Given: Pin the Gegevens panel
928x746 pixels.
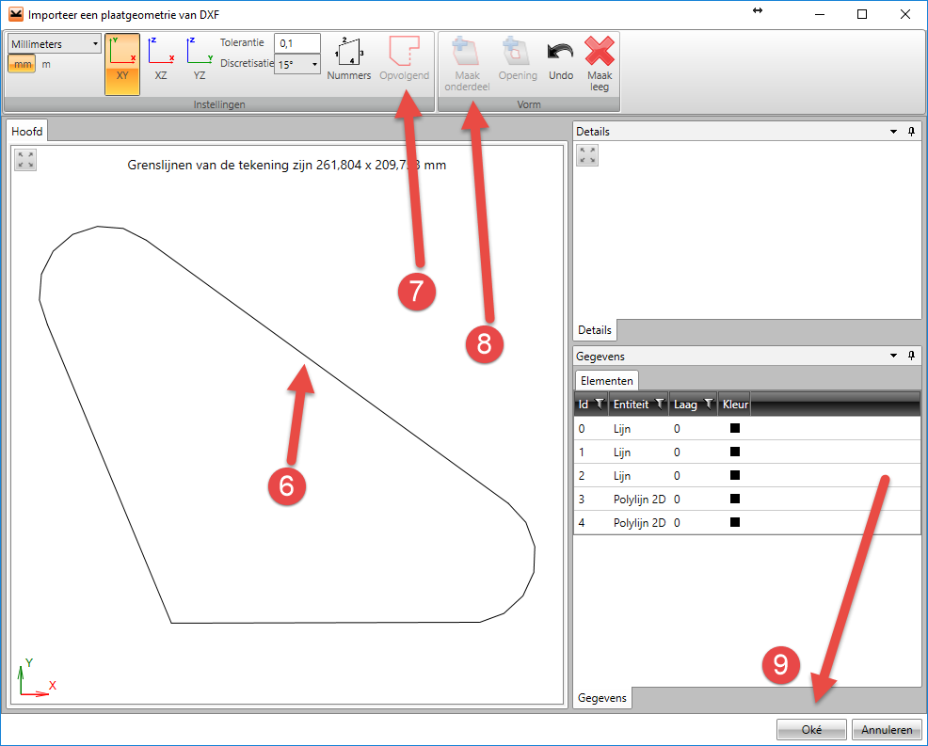Looking at the screenshot, I should (x=911, y=356).
